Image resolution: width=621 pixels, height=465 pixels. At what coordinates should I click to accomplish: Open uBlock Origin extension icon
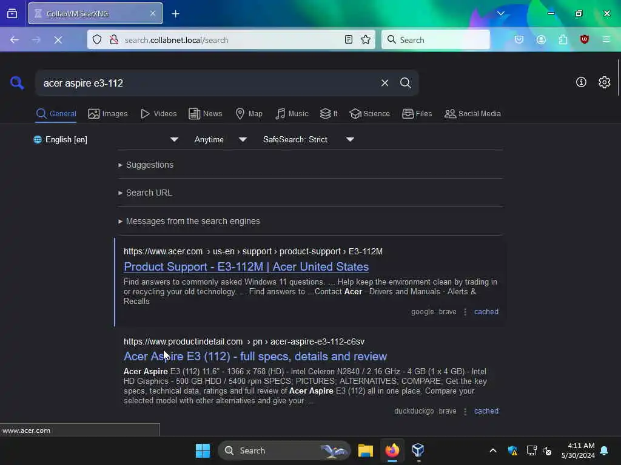[x=585, y=39]
